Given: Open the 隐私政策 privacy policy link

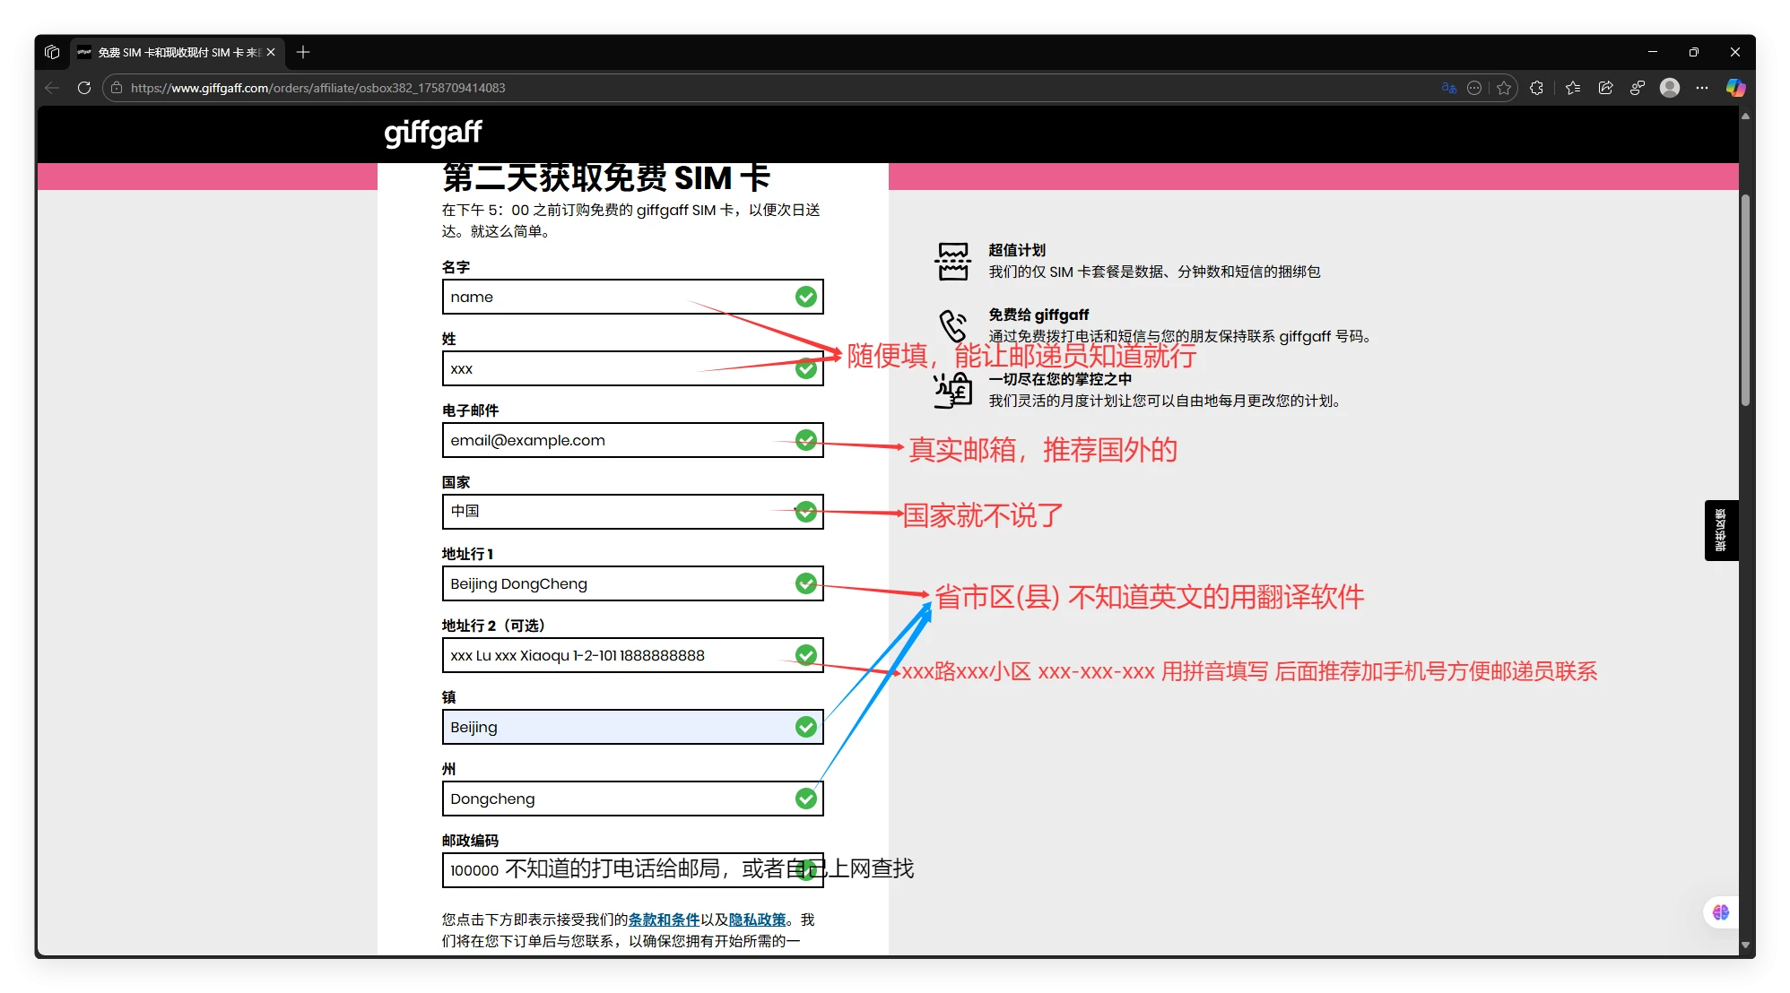Looking at the screenshot, I should pyautogui.click(x=758, y=920).
